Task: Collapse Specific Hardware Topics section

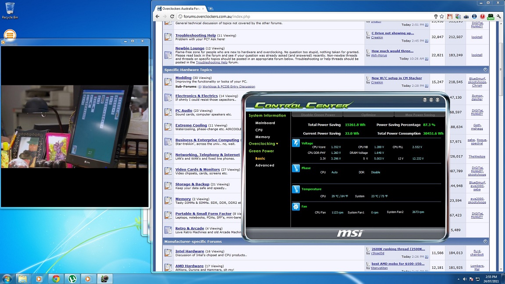Action: tap(485, 70)
